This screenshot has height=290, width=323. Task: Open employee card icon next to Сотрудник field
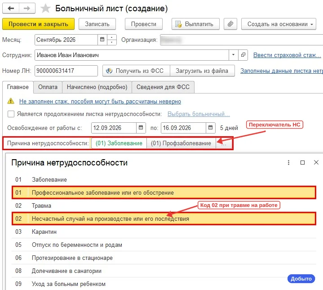243,55
